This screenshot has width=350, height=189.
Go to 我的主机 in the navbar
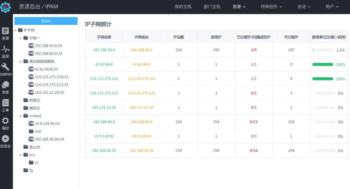(183, 7)
